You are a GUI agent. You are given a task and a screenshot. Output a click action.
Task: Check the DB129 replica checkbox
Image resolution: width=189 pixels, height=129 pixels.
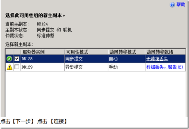17,67
